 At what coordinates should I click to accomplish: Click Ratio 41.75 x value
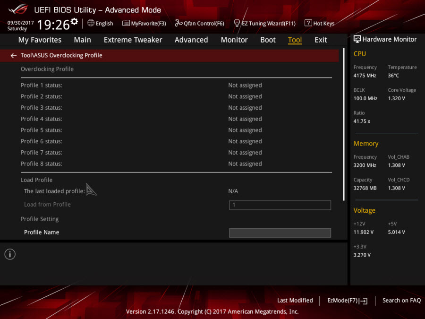pos(362,121)
